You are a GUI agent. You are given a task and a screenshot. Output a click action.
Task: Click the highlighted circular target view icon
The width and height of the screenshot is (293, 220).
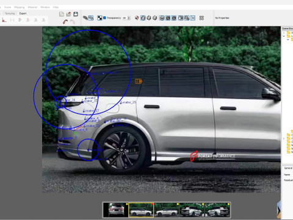tap(162, 18)
